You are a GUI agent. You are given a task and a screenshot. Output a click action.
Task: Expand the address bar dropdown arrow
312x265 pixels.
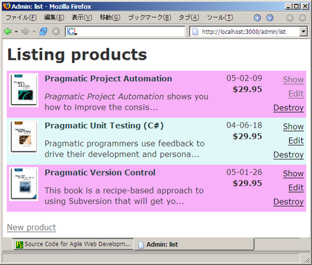pos(303,31)
